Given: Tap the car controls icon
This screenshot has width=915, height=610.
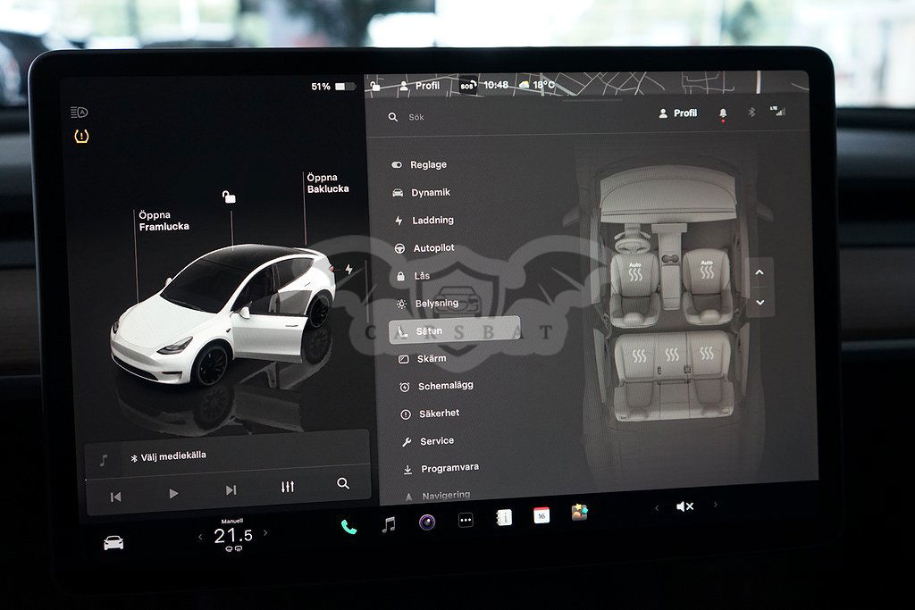Looking at the screenshot, I should 113,542.
